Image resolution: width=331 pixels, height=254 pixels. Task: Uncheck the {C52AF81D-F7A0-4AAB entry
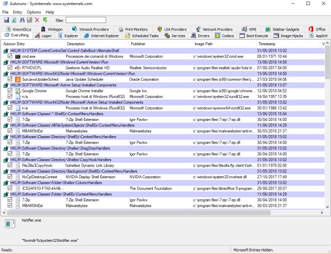point(10,188)
